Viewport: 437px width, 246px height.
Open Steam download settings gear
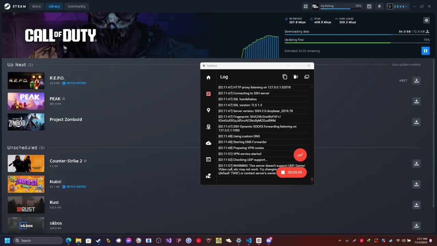[x=426, y=20]
